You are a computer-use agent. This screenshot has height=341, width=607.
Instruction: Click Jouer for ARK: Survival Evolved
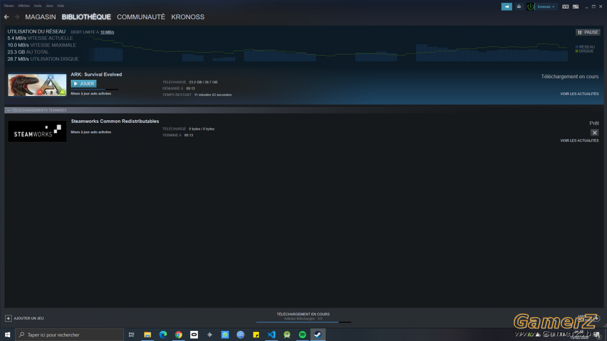point(83,84)
